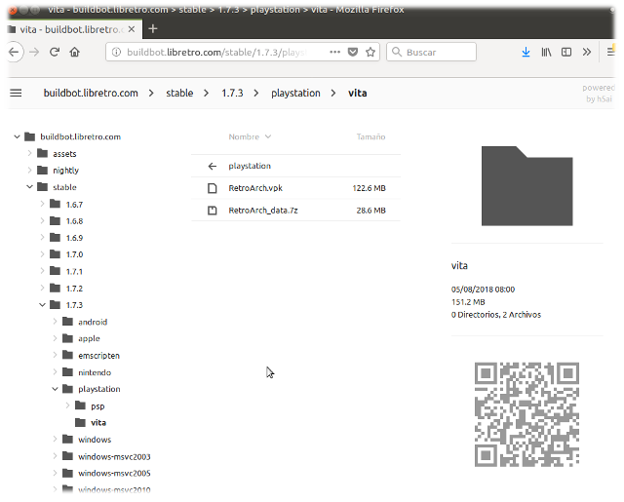624x502 pixels.
Task: Focus the Buscar search field
Action: [431, 52]
